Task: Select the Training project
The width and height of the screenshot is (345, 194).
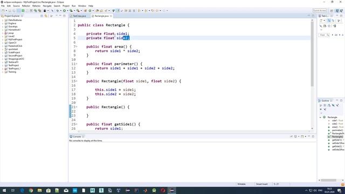Action: [12, 72]
